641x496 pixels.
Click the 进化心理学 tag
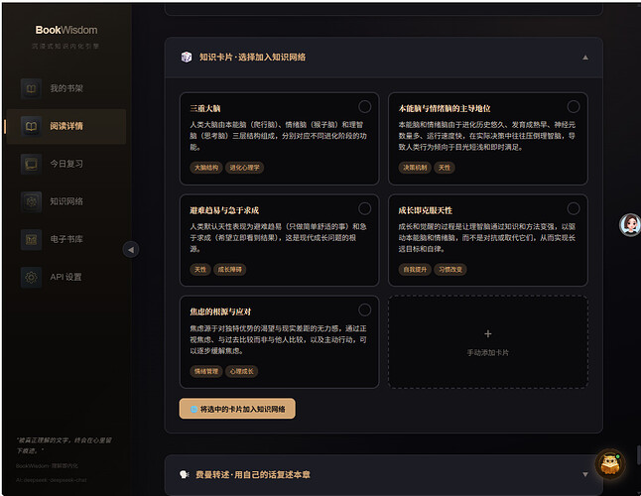click(x=244, y=168)
